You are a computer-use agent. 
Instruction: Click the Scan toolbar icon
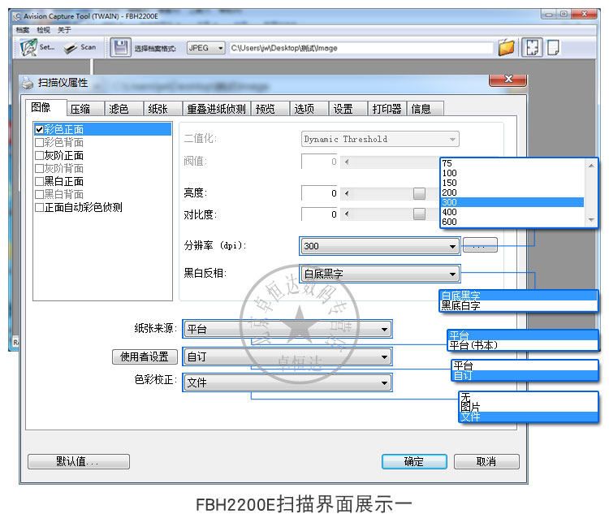pyautogui.click(x=71, y=48)
